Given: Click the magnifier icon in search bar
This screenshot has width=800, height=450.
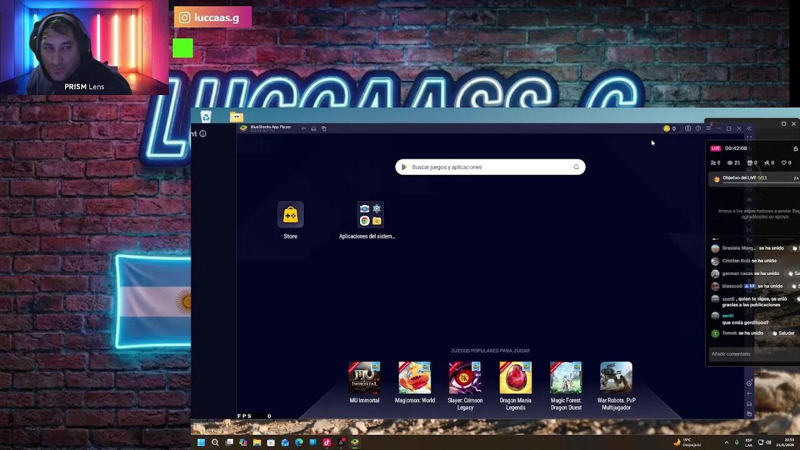Looking at the screenshot, I should [x=576, y=167].
